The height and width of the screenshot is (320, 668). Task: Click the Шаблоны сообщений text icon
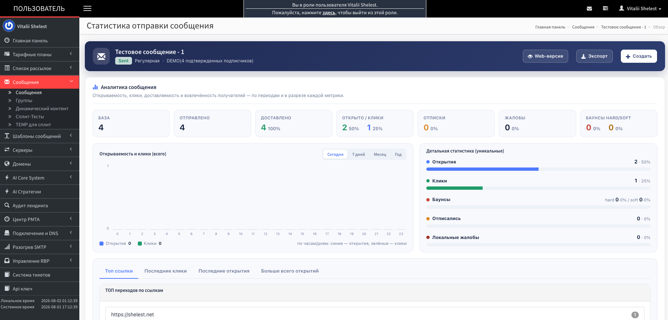[7, 136]
